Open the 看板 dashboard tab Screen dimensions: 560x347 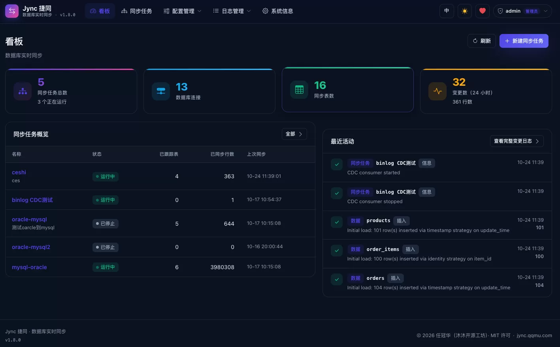(100, 11)
